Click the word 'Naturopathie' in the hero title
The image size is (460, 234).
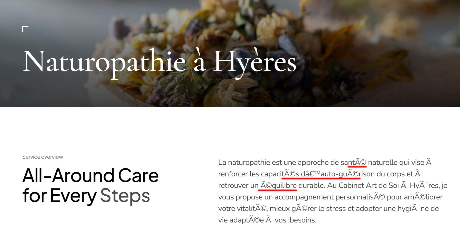coord(104,62)
